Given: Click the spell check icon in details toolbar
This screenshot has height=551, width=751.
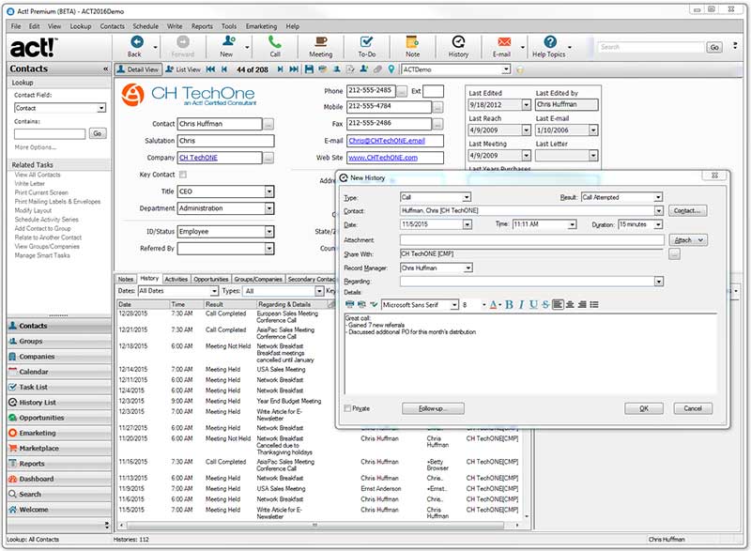Looking at the screenshot, I should (x=374, y=304).
